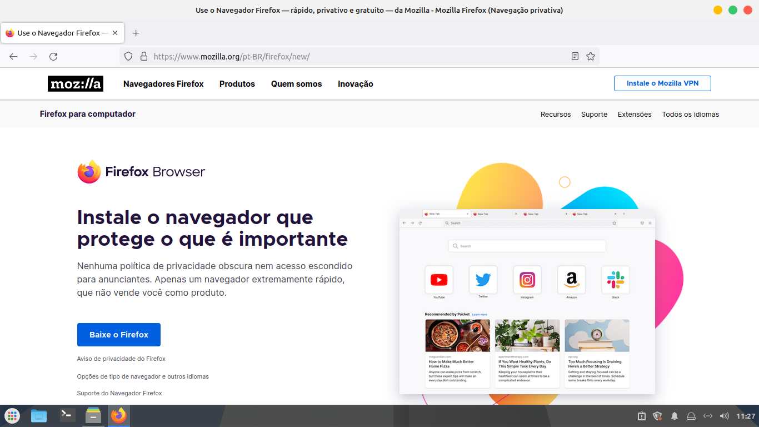Screen dimensions: 759x427
Task: Open the Quem somos menu
Action: (297, 84)
